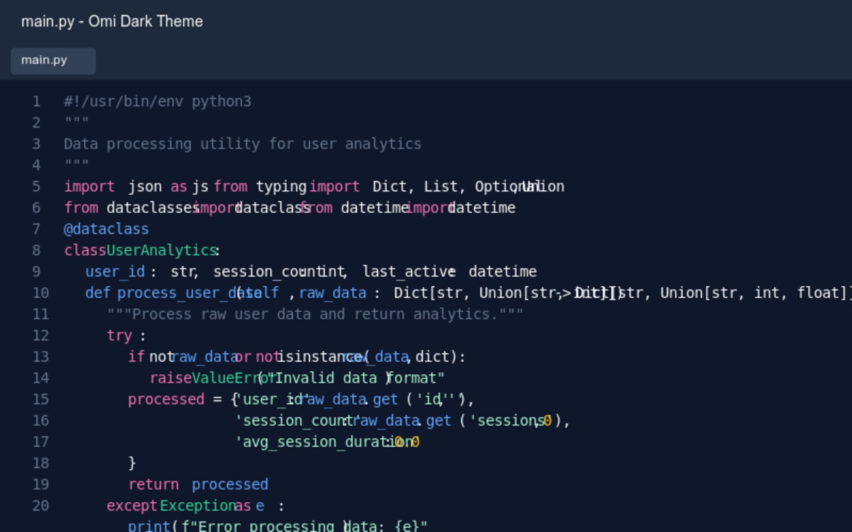
Task: Click 'raise' keyword on line 14
Action: pos(170,378)
